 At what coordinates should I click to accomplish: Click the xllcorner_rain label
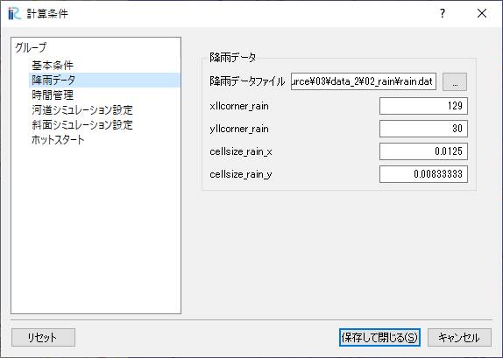pyautogui.click(x=239, y=106)
